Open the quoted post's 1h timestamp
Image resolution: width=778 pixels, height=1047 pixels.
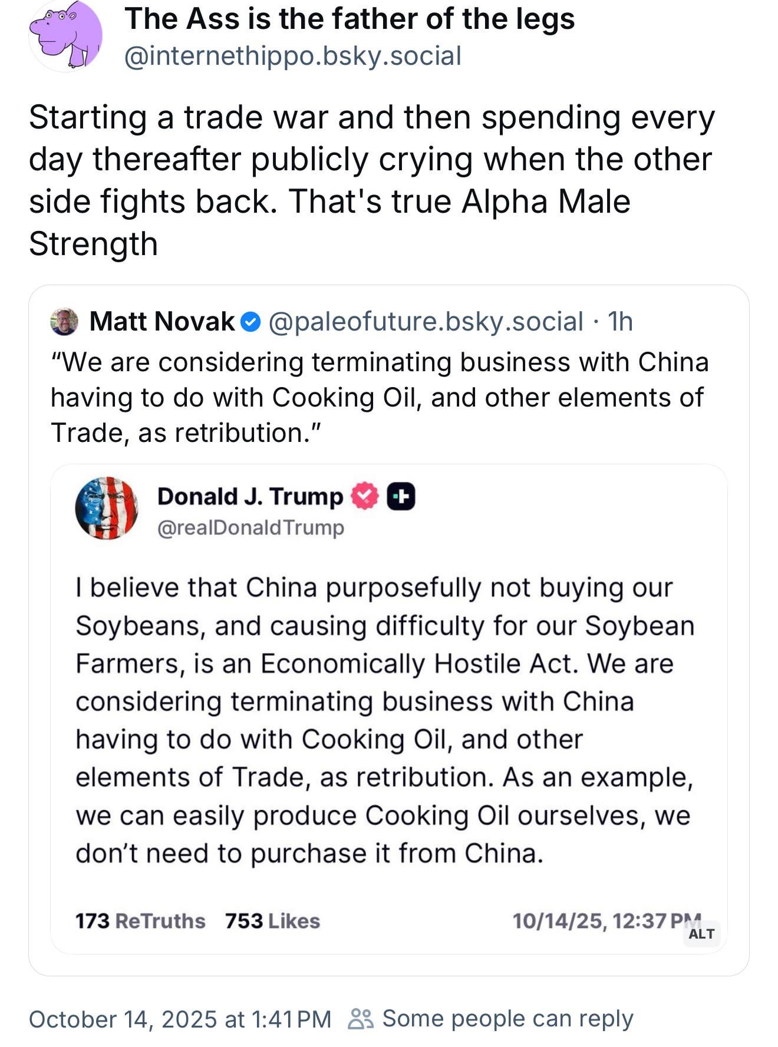pos(620,322)
